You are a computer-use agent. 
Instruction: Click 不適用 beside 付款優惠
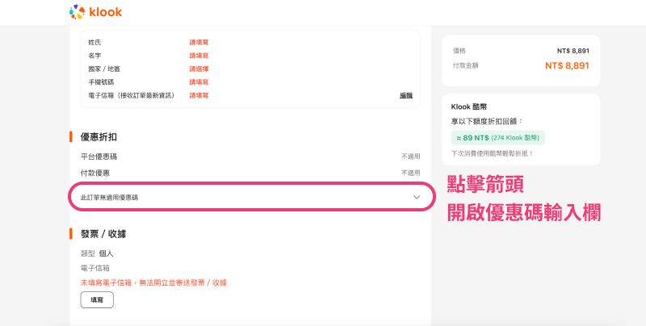(411, 173)
